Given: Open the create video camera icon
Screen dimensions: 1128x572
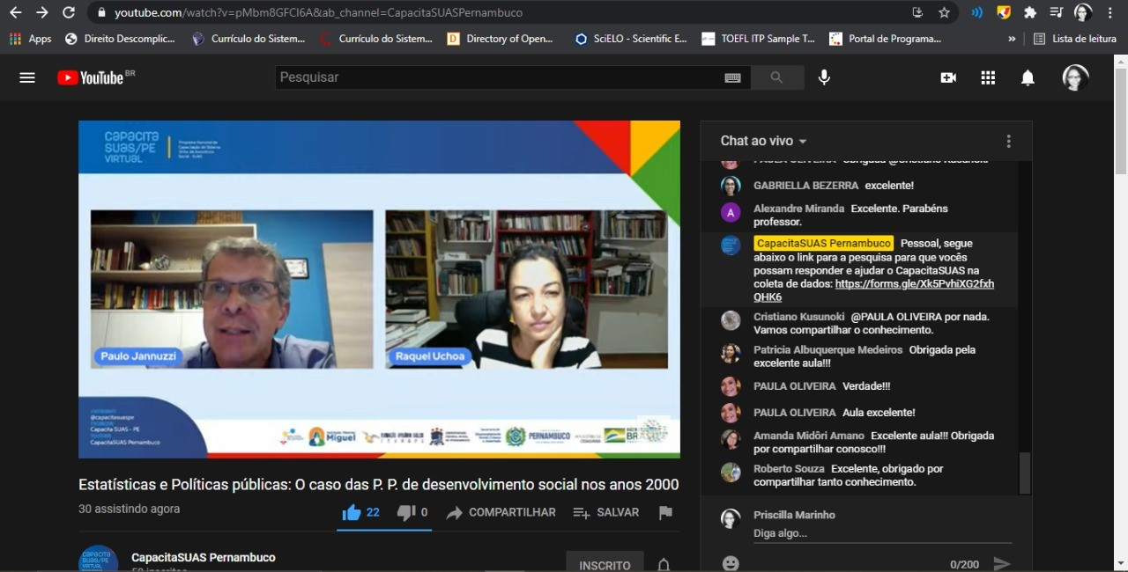Looking at the screenshot, I should click(x=948, y=77).
